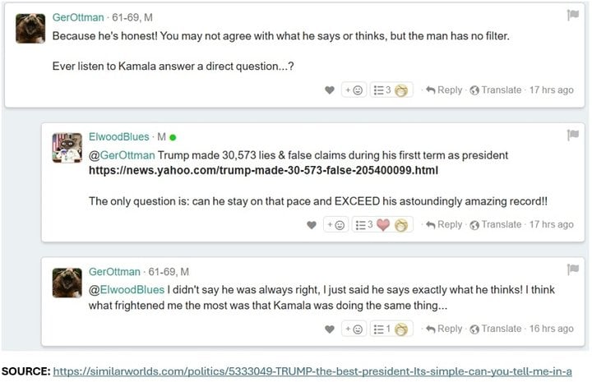592x382 pixels.
Task: Reply to GerOttman's first comment
Action: [444, 90]
